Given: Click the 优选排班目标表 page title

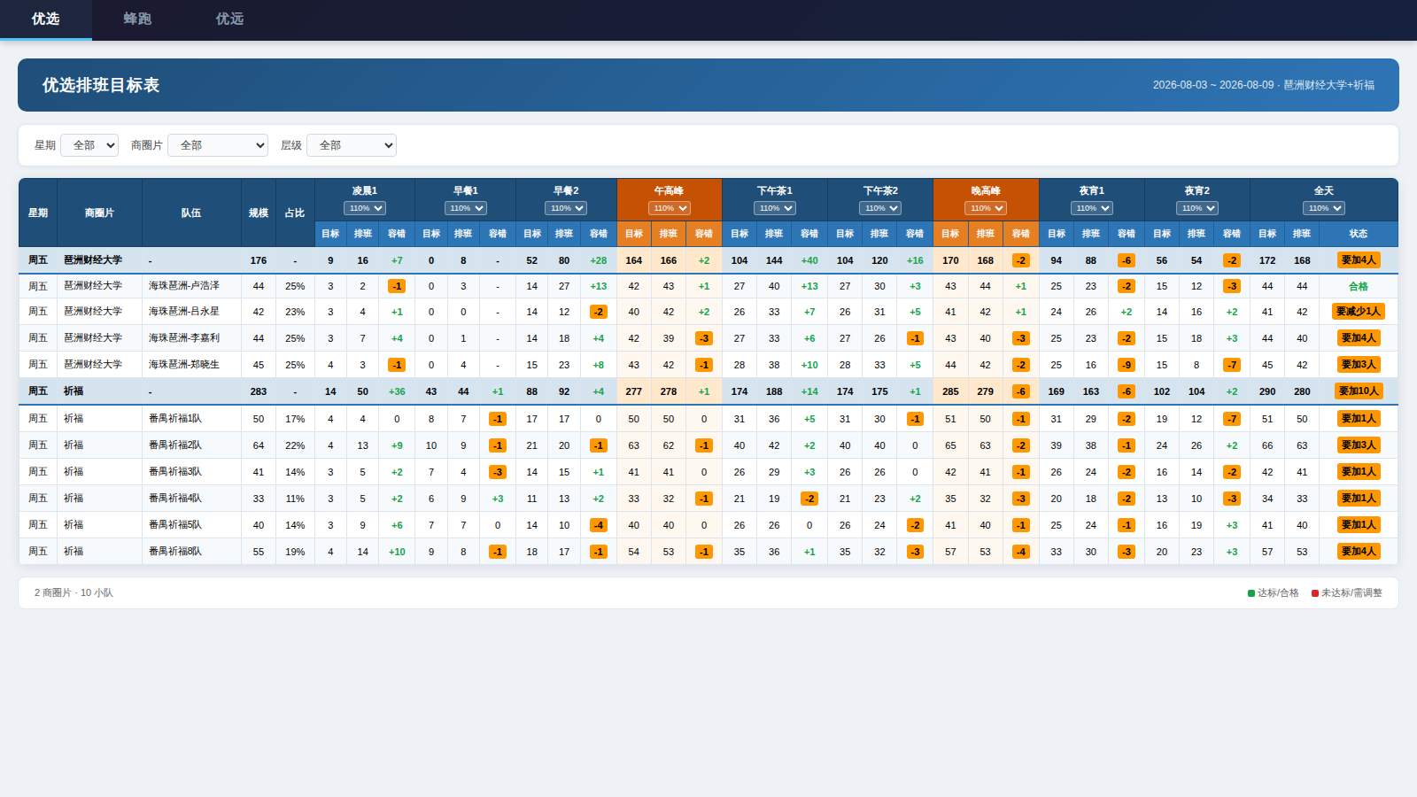Looking at the screenshot, I should (x=101, y=85).
